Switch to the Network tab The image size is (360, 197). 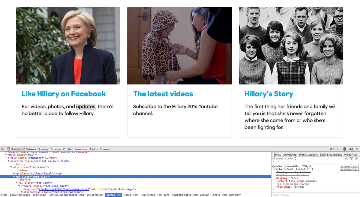point(31,149)
